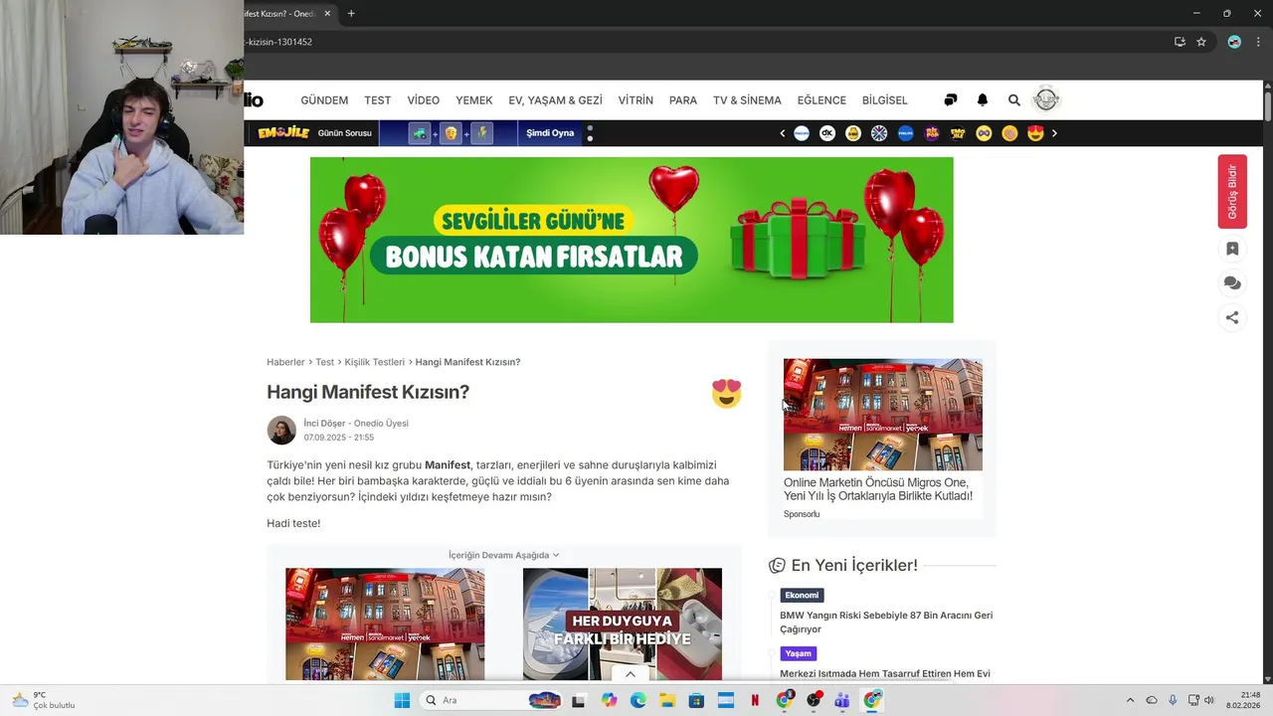Click the Test breadcrumb link
The width and height of the screenshot is (1273, 716).
325,362
